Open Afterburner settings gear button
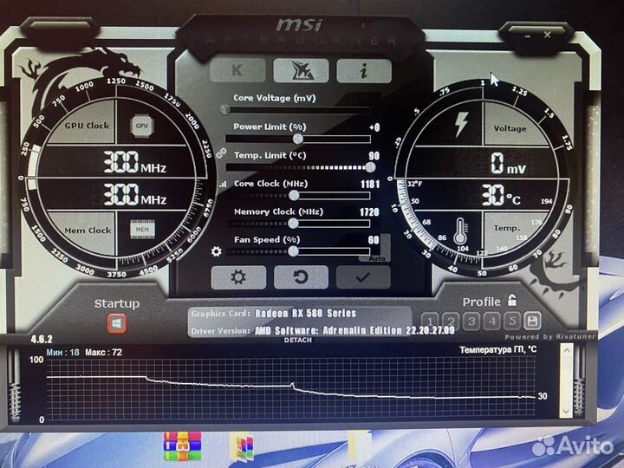This screenshot has width=624, height=468. pos(238,277)
